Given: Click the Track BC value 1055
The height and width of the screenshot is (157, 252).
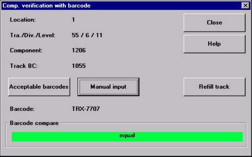Looking at the screenshot, I should 79,66.
